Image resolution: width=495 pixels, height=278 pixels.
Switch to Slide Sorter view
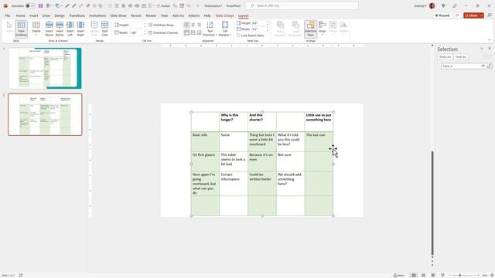tap(423, 275)
